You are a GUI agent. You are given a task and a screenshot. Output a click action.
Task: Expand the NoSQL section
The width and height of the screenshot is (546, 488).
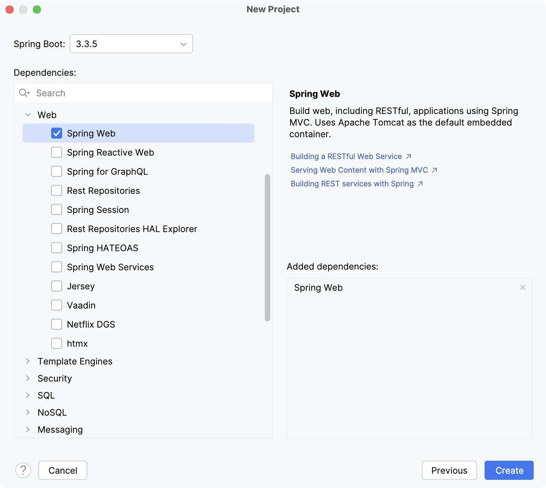[x=28, y=412]
